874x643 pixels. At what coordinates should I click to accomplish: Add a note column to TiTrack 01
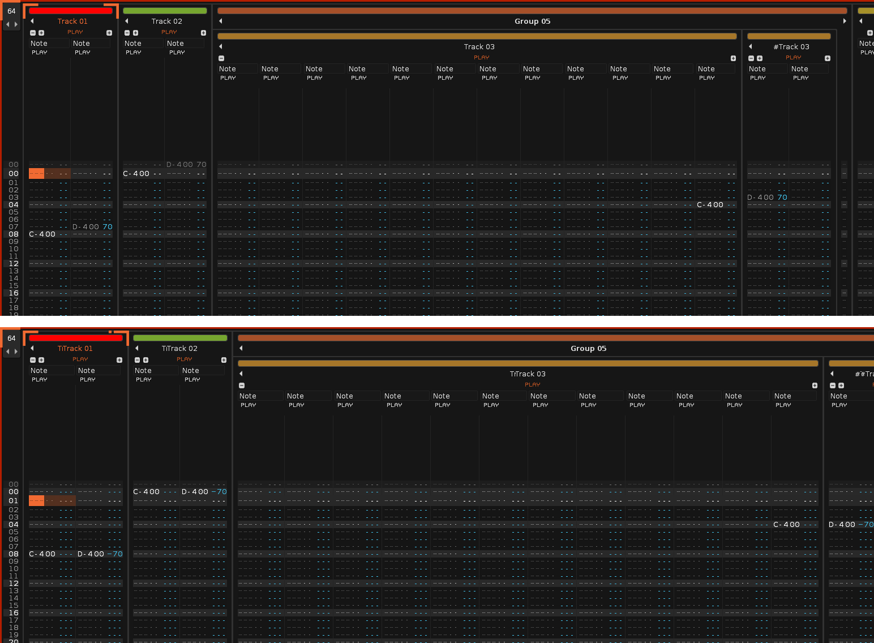(x=41, y=360)
